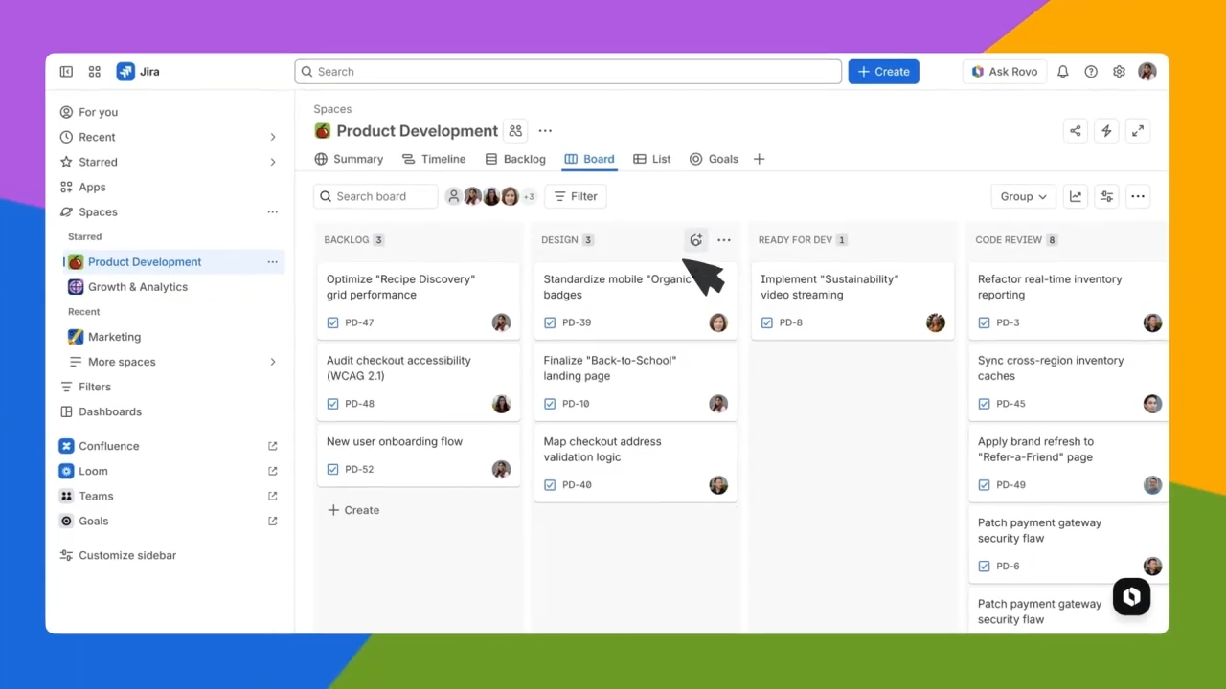Collapse the sidebar using the top-left panel icon
The image size is (1226, 689).
(66, 72)
